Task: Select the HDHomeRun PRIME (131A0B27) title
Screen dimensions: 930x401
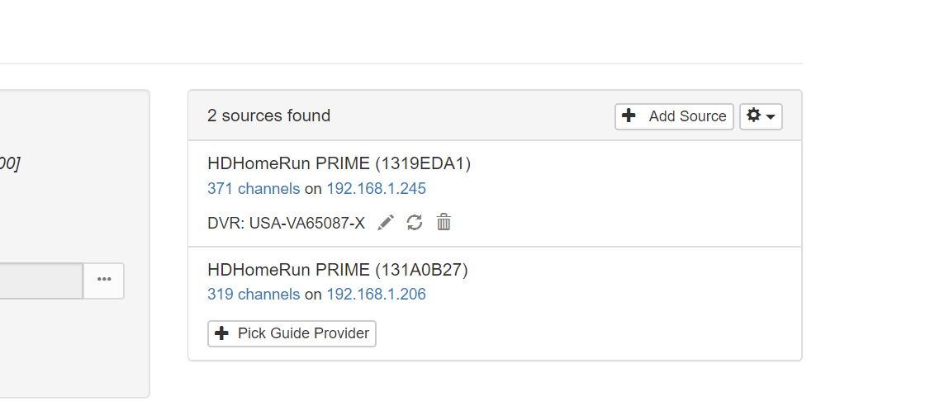Action: pos(338,270)
